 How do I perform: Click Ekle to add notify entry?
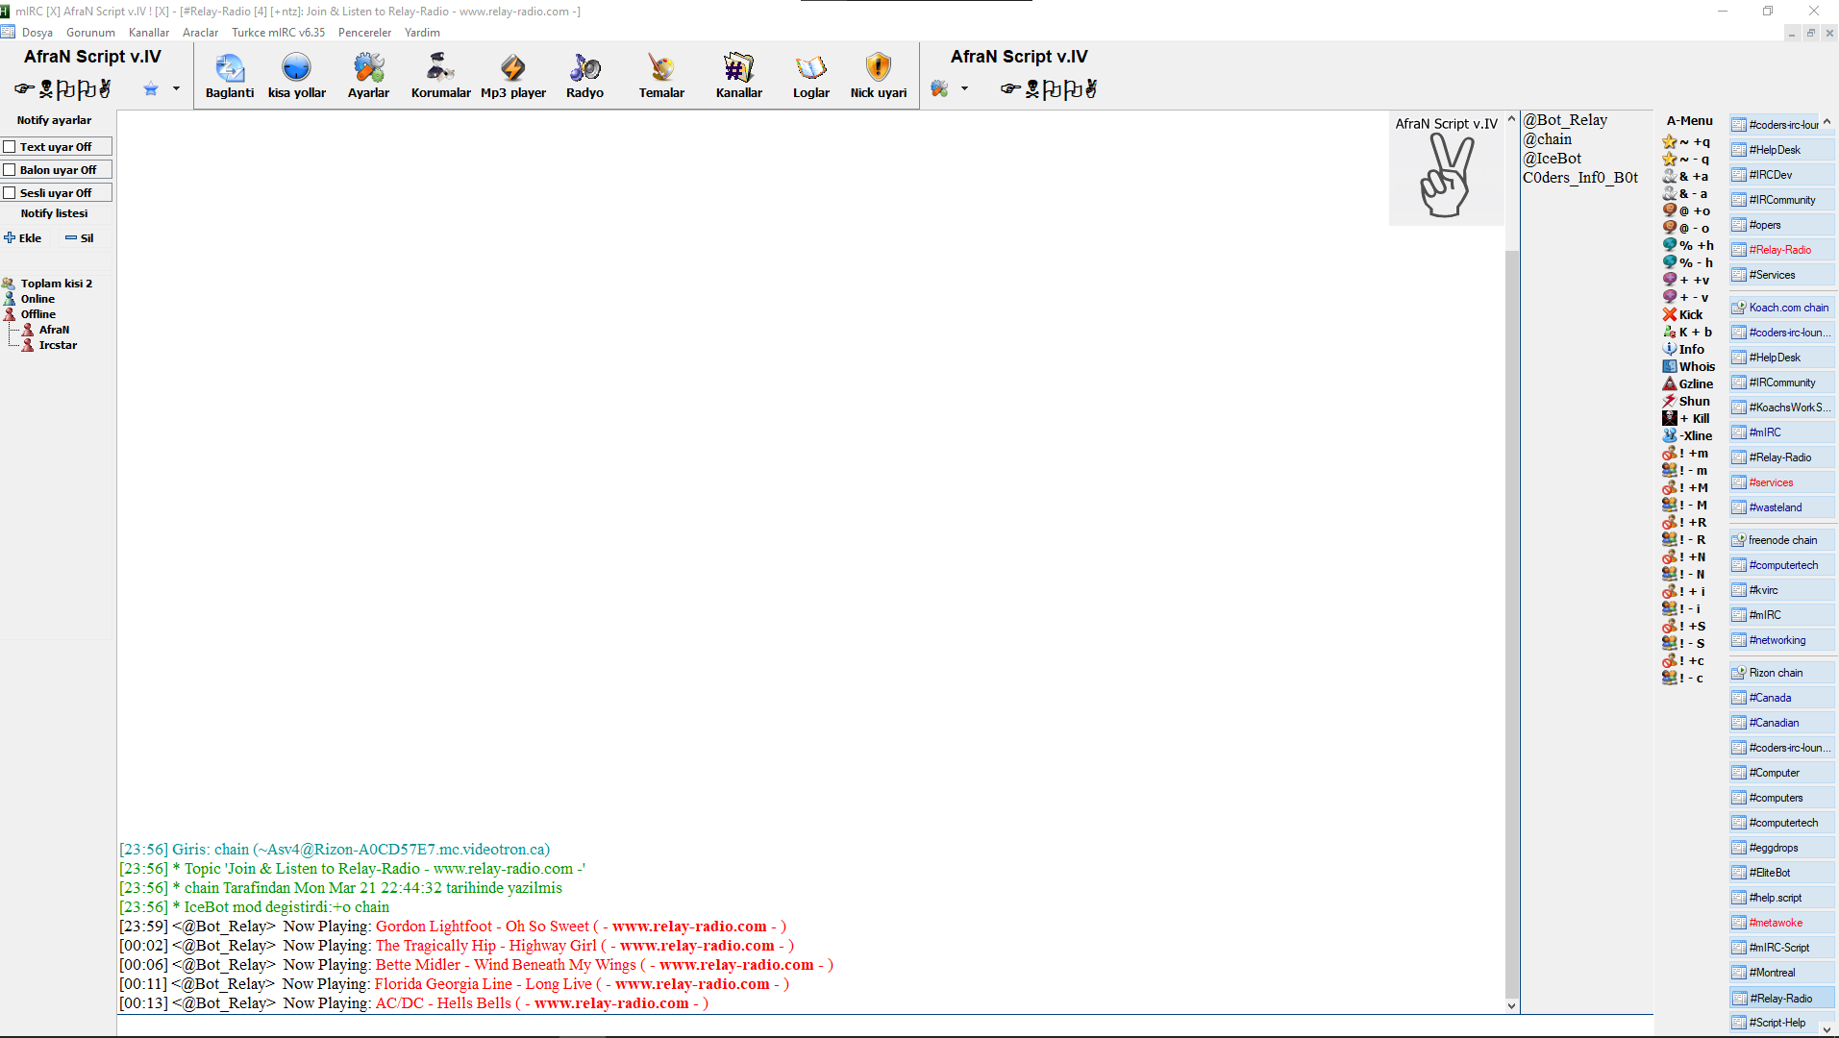coord(23,238)
